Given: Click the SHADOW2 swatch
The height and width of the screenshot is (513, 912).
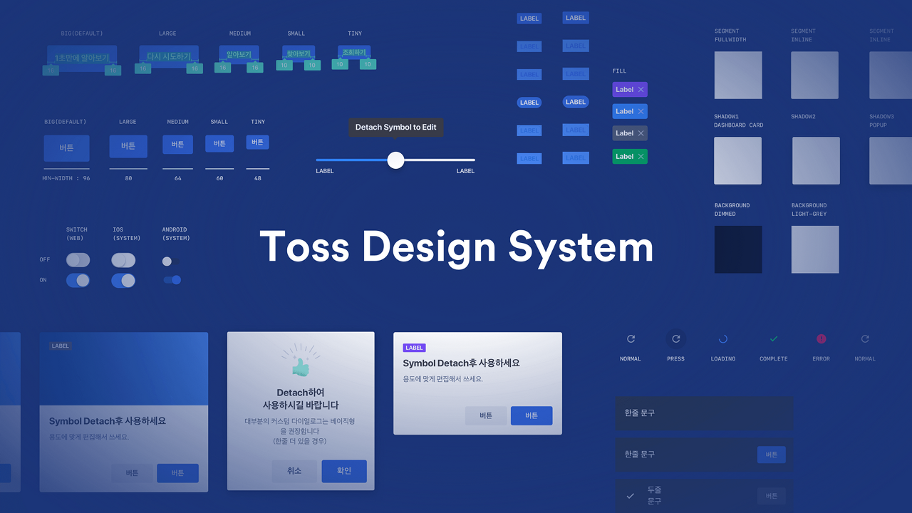Looking at the screenshot, I should click(816, 160).
